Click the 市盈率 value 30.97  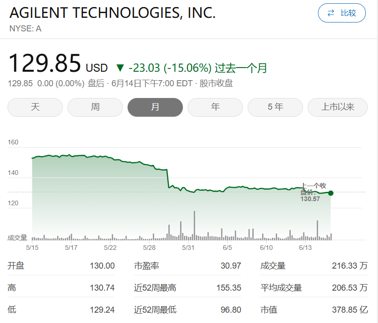coord(231,266)
